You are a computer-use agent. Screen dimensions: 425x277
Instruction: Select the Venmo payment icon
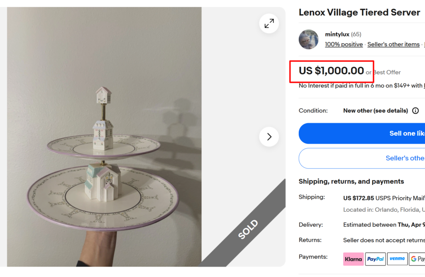coord(397,259)
